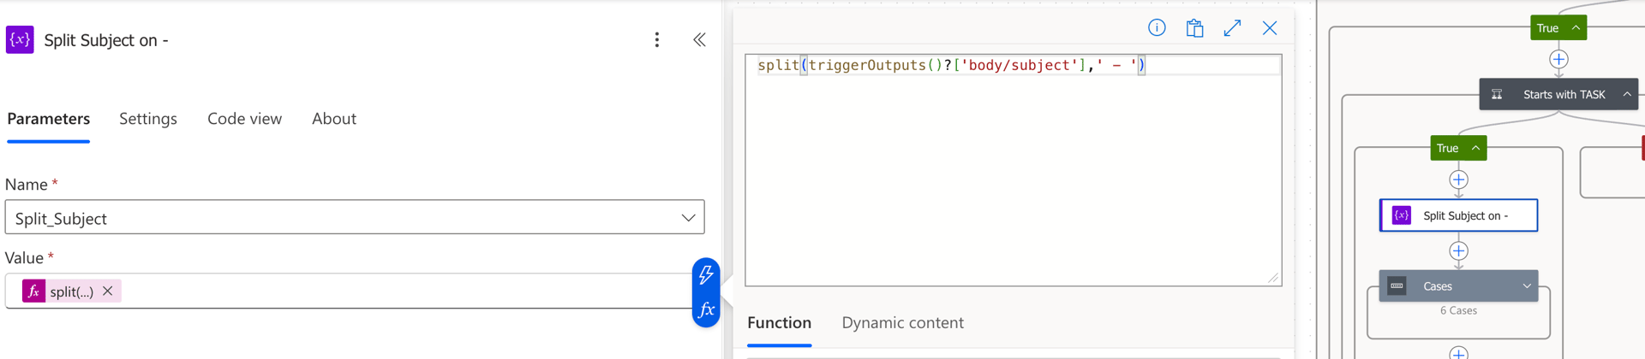Click the lightning dynamic content button
This screenshot has height=359, width=1645.
(706, 274)
